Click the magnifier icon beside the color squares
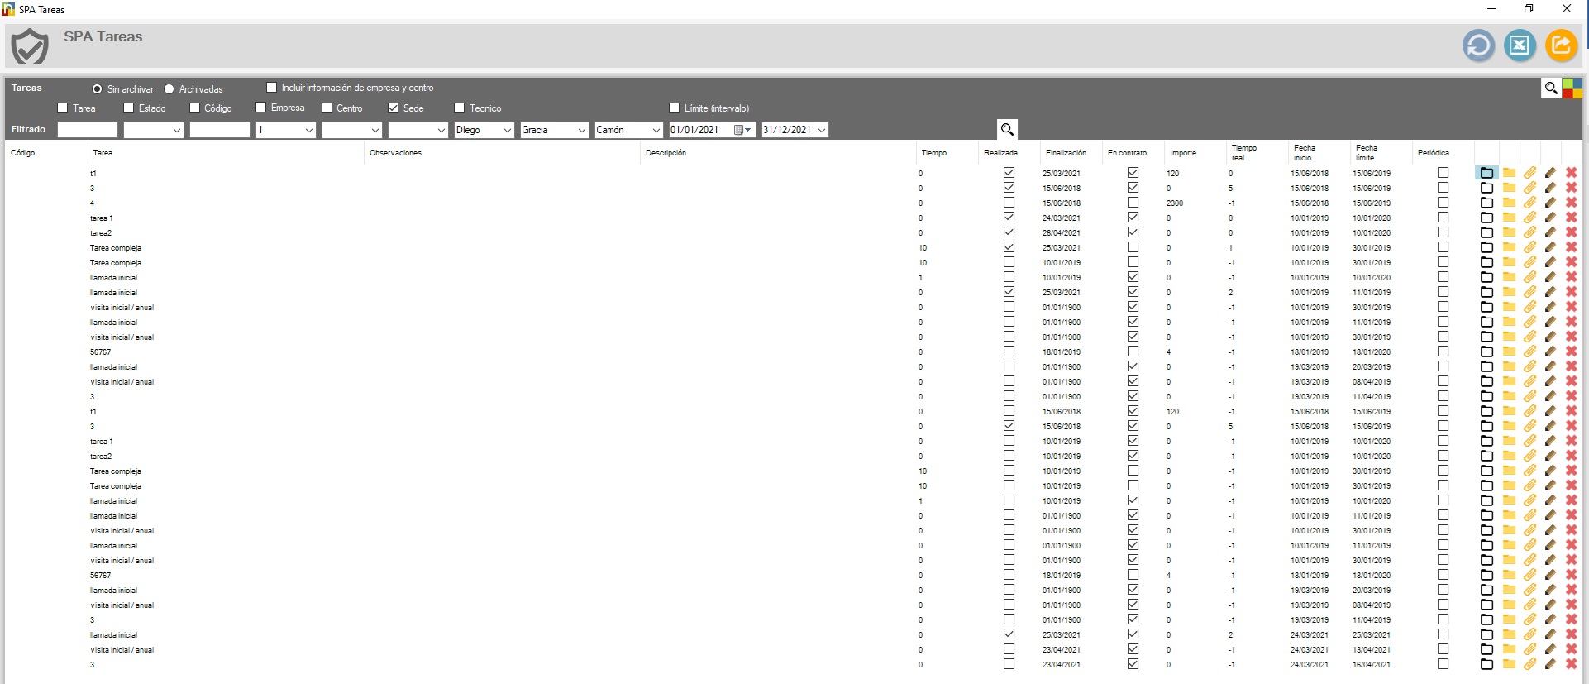This screenshot has height=684, width=1589. click(1551, 88)
